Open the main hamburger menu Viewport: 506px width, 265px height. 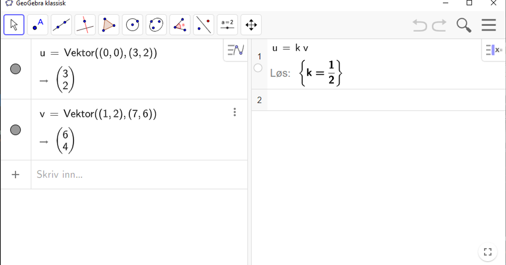click(x=488, y=25)
